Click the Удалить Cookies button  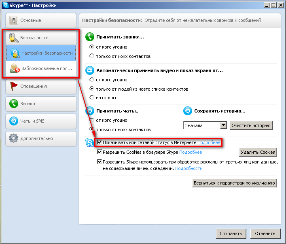click(x=258, y=152)
